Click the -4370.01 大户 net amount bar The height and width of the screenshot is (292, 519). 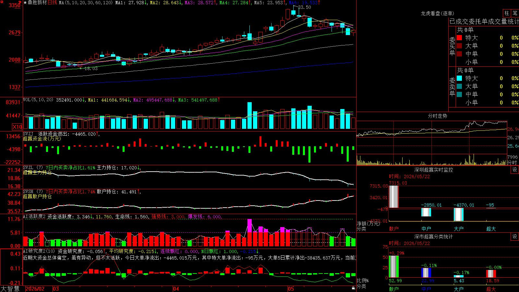point(459,214)
